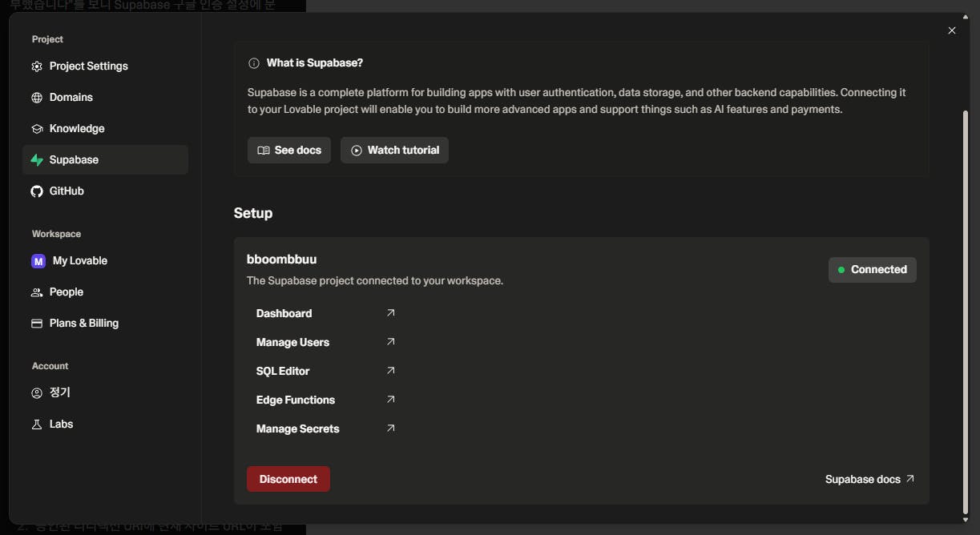Open Manage Users in Supabase
980x535 pixels.
pos(293,342)
